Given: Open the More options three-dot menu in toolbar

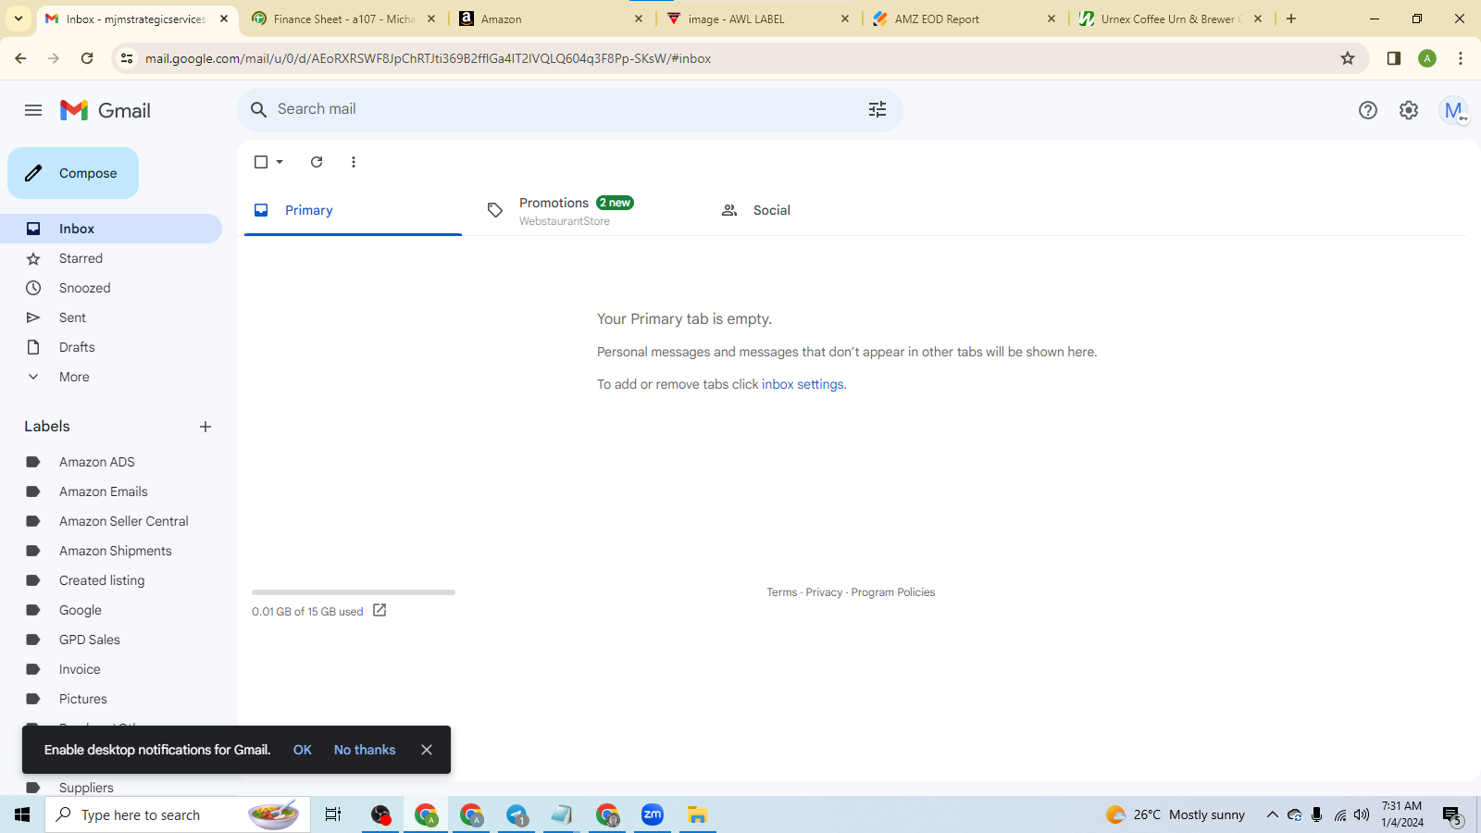Looking at the screenshot, I should (x=354, y=162).
